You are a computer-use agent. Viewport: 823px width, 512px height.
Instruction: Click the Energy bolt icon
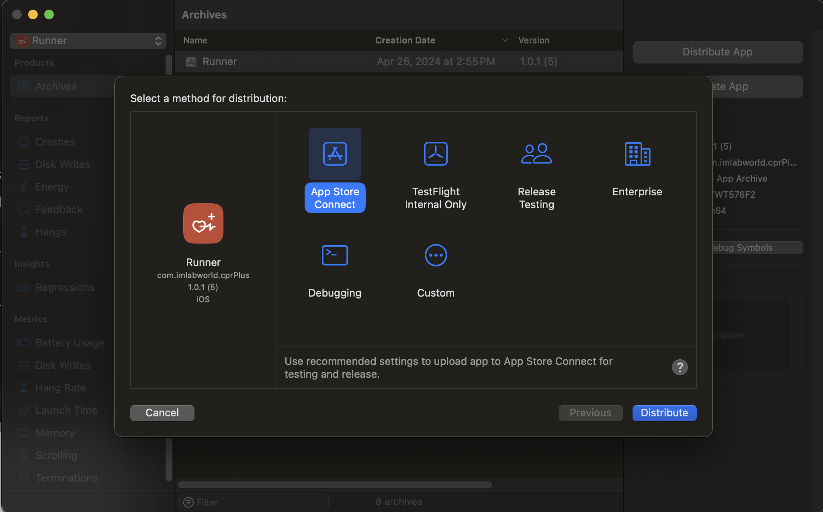24,187
